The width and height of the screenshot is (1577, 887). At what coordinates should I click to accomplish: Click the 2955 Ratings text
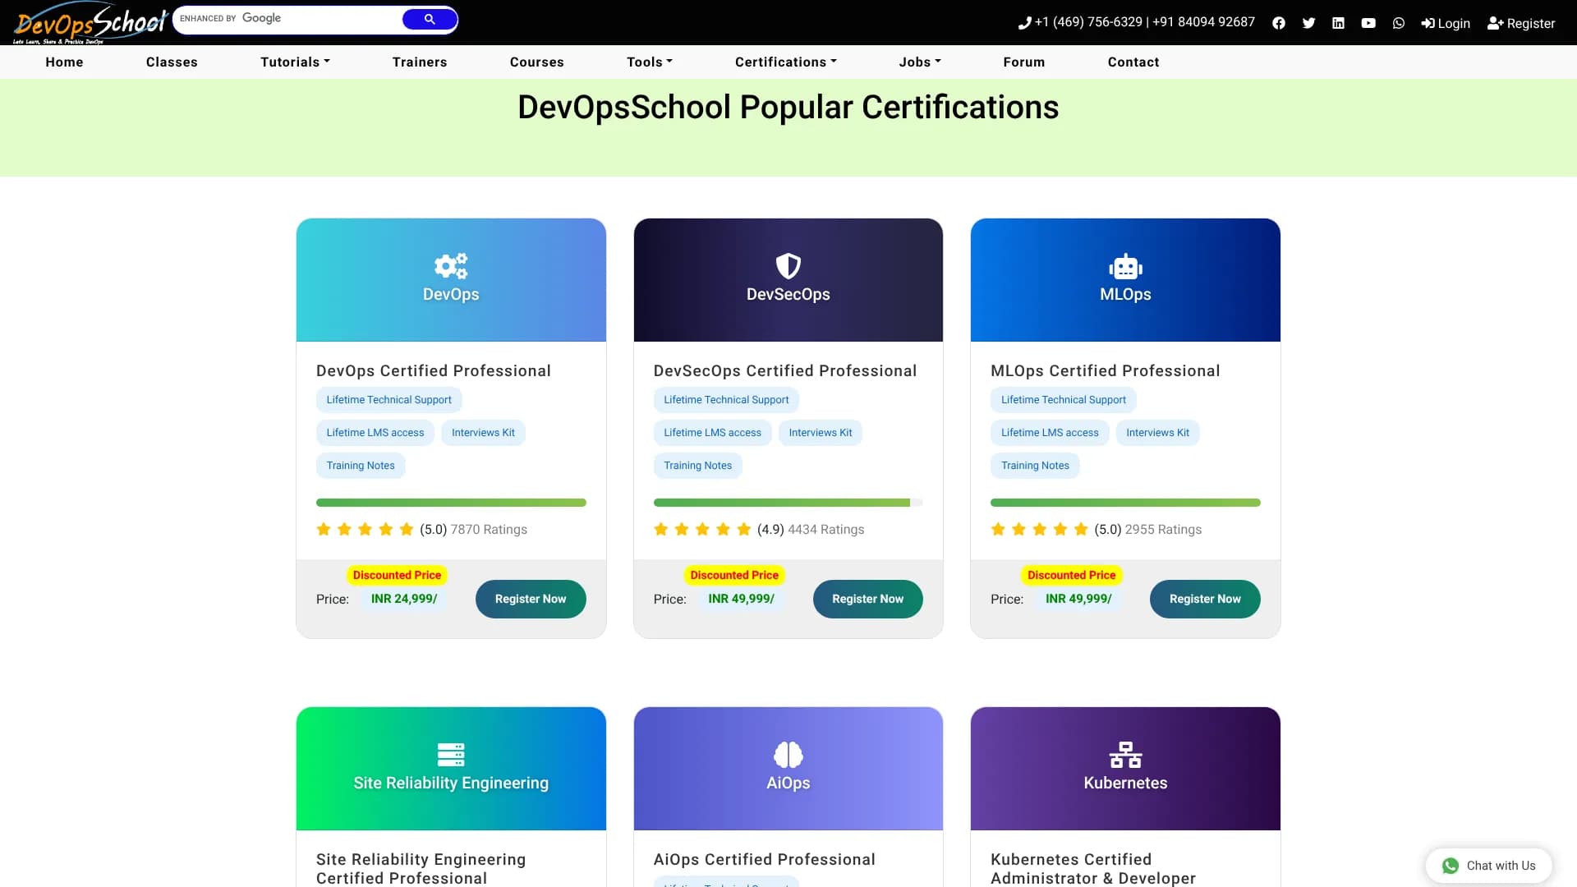click(1163, 530)
